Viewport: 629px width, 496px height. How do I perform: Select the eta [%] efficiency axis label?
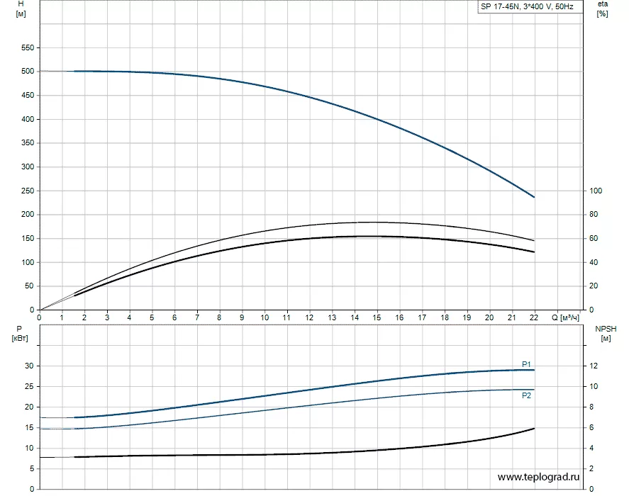pos(603,9)
